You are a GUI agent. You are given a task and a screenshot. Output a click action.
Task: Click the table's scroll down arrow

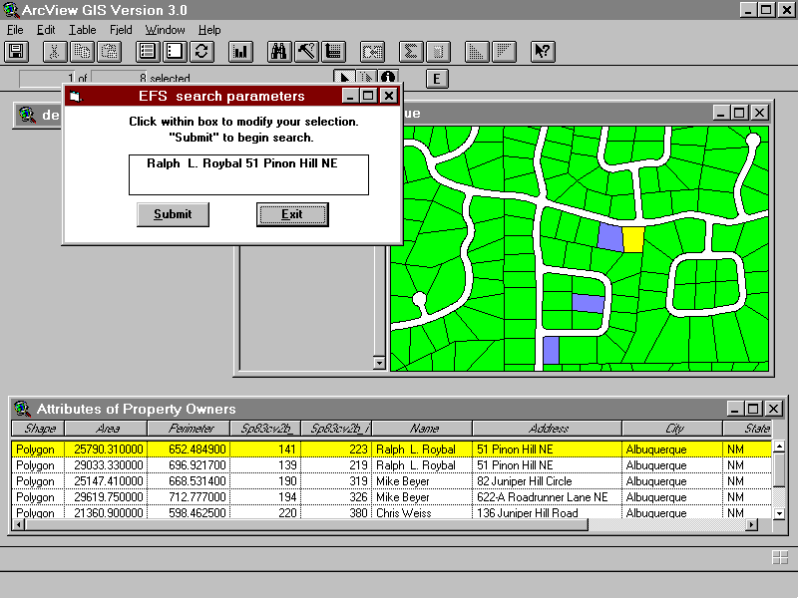point(779,513)
